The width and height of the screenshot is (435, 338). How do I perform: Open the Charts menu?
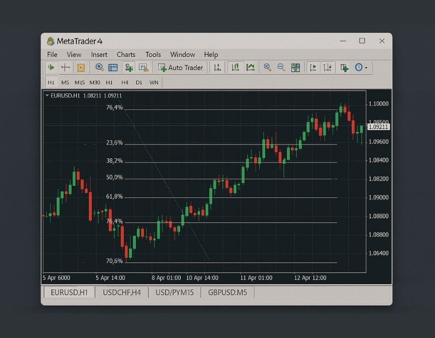(126, 55)
